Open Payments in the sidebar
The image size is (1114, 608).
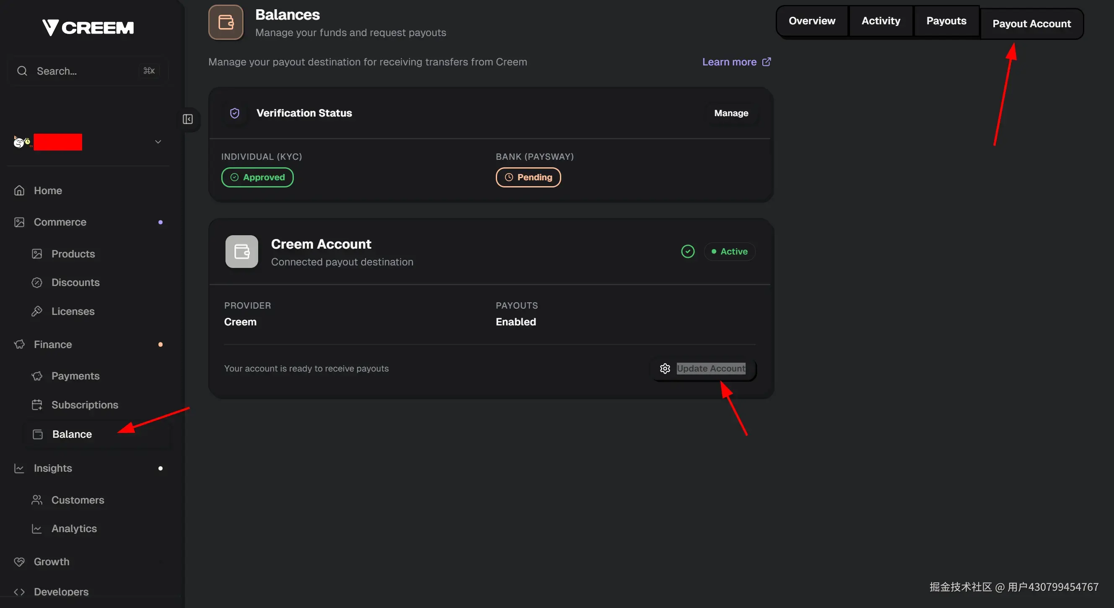pyautogui.click(x=97, y=376)
